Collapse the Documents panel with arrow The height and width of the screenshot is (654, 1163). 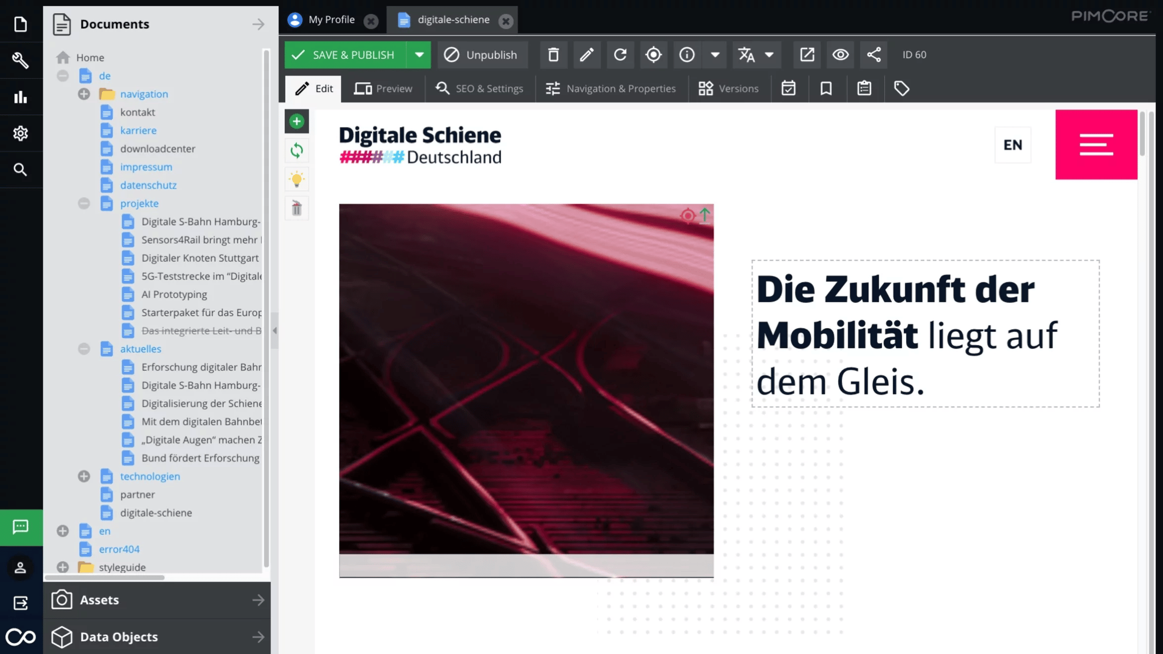pos(258,24)
